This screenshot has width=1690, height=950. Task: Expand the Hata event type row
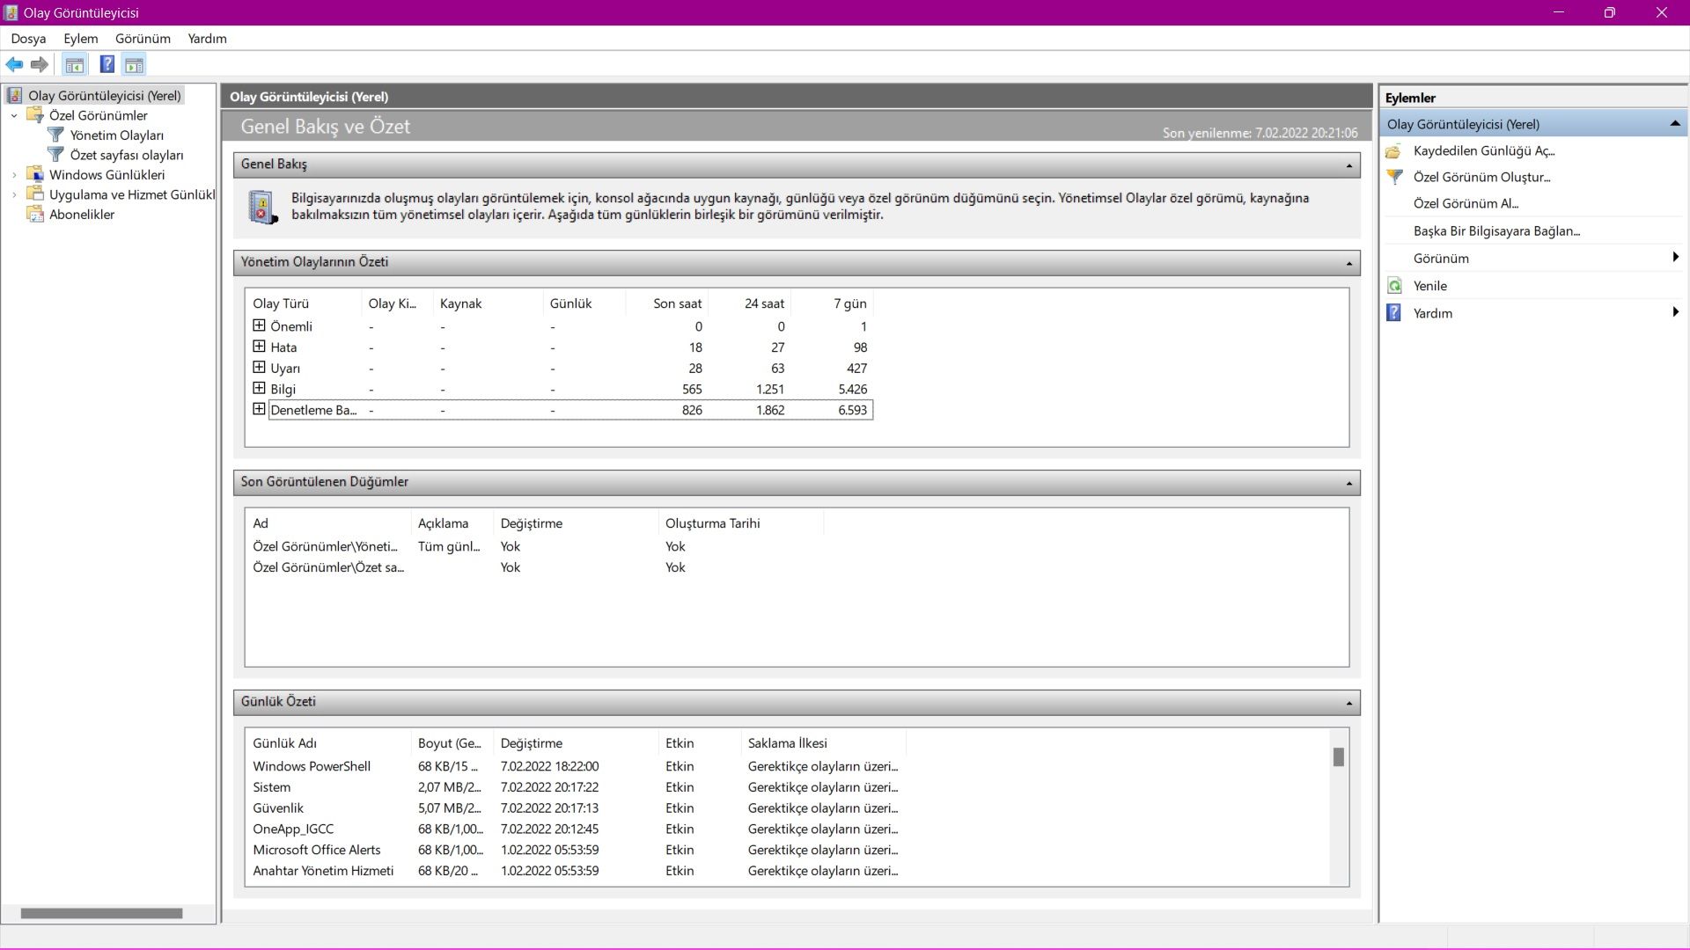click(259, 347)
